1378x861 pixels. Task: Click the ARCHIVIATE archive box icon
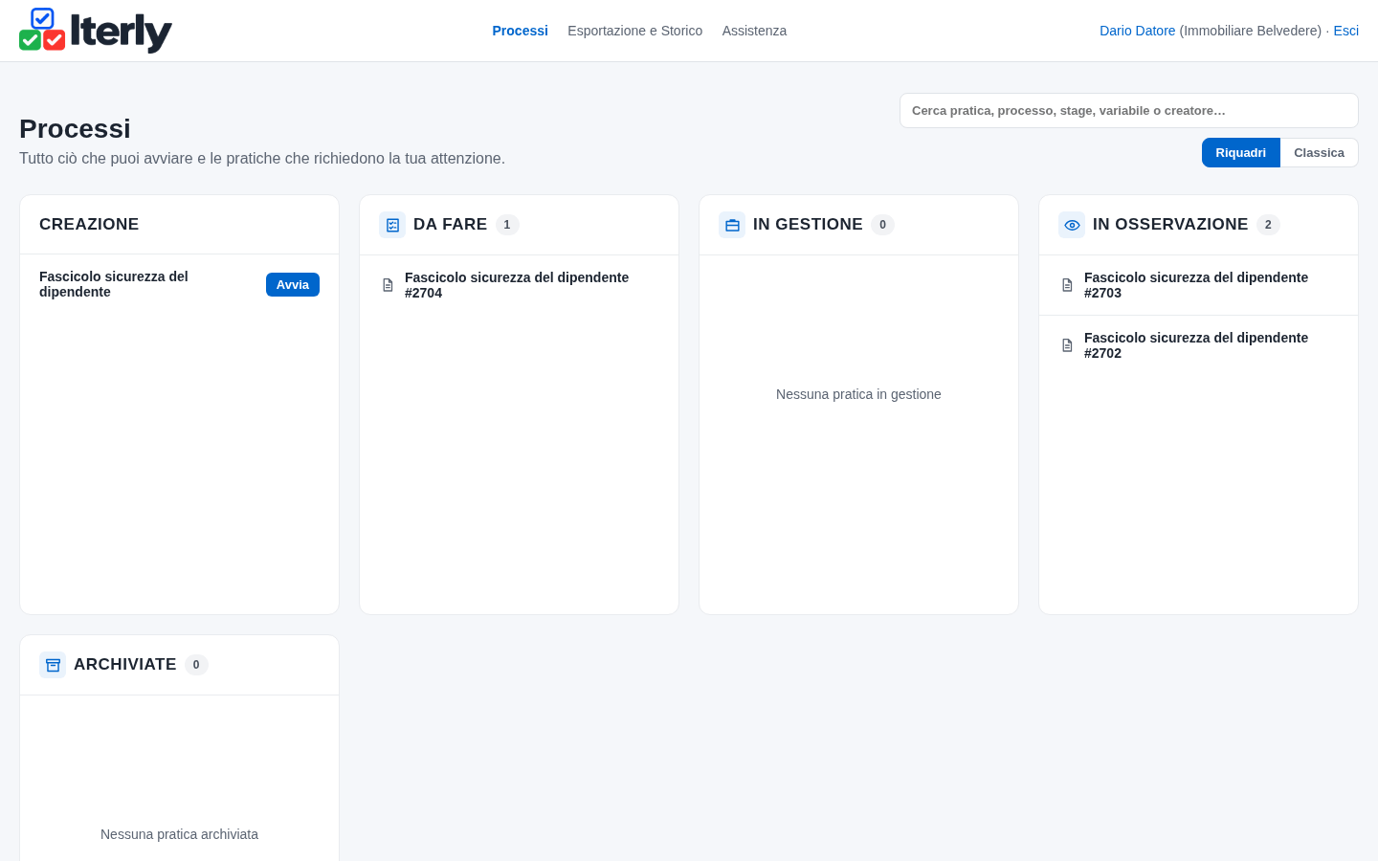click(53, 665)
